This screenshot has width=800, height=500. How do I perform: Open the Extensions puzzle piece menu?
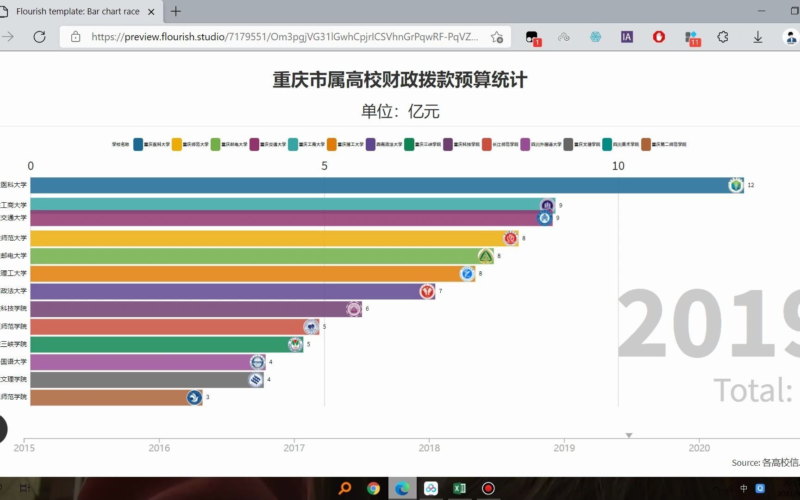coord(723,37)
